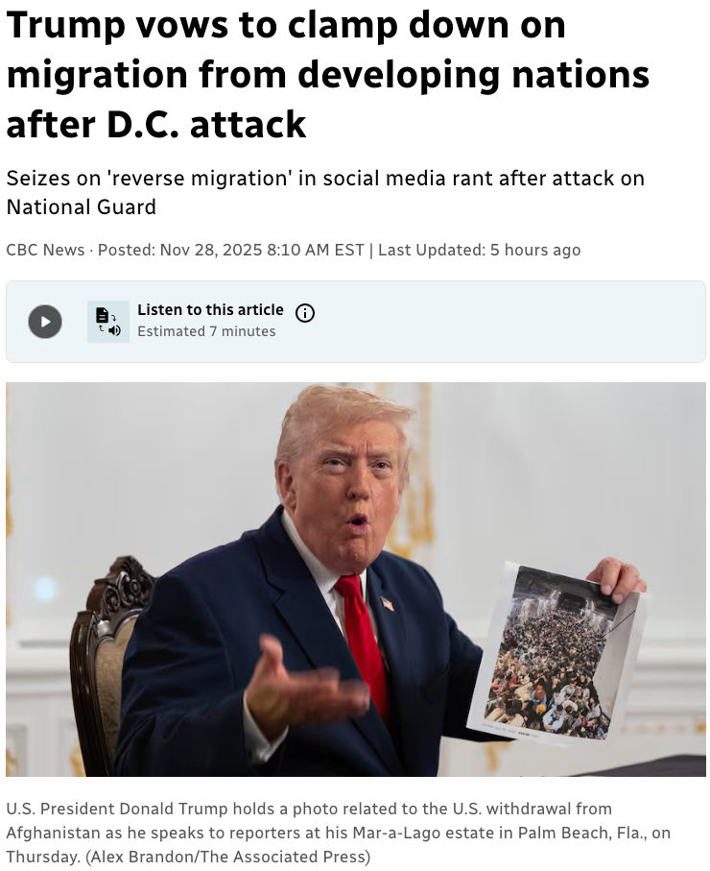
Task: Play the article audio
Action: pyautogui.click(x=45, y=322)
